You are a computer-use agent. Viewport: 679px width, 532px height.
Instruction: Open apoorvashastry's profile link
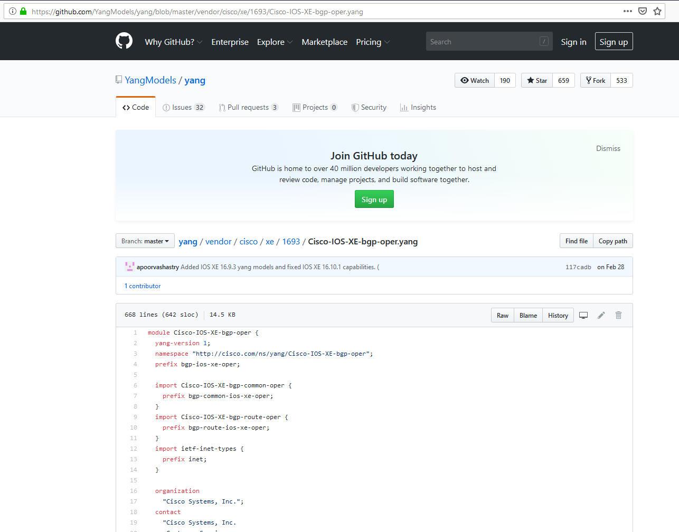coord(158,267)
